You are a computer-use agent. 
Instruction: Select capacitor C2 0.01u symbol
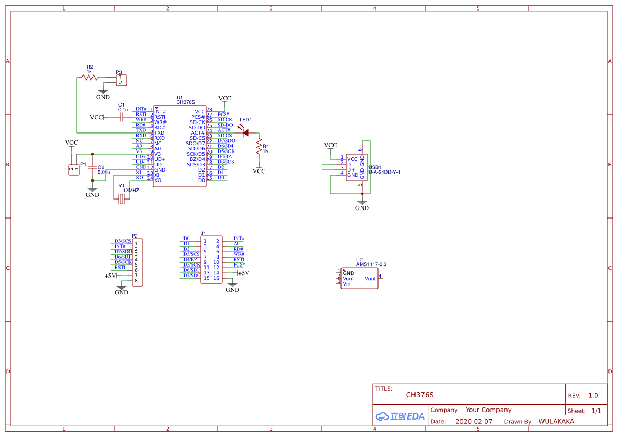[x=93, y=167]
